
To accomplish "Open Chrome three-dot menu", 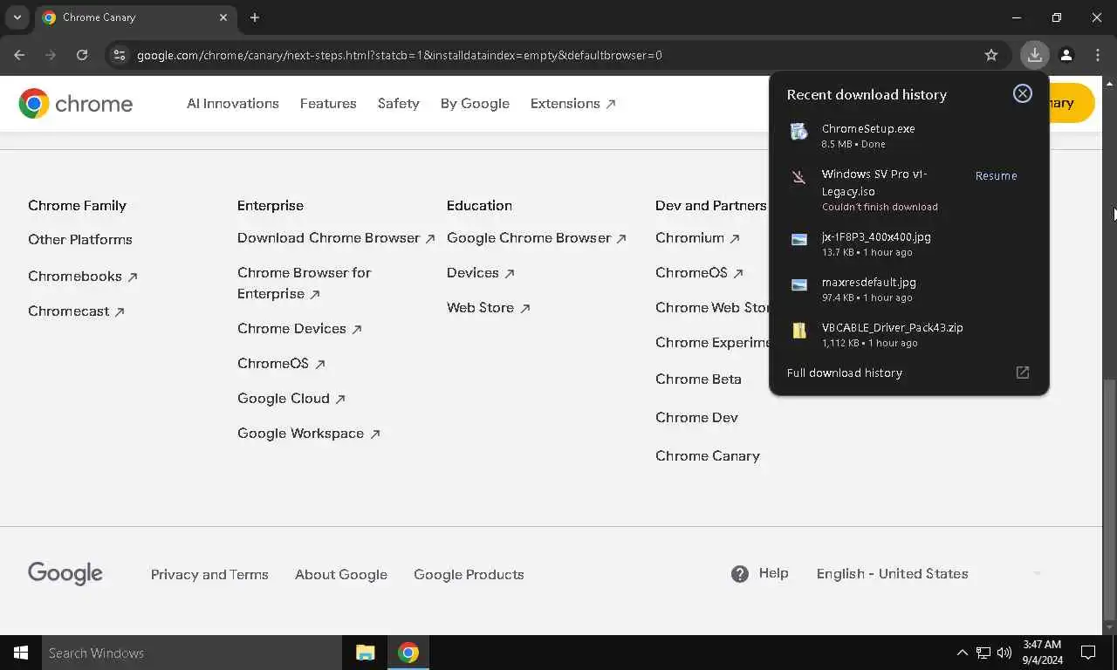I will [x=1098, y=55].
